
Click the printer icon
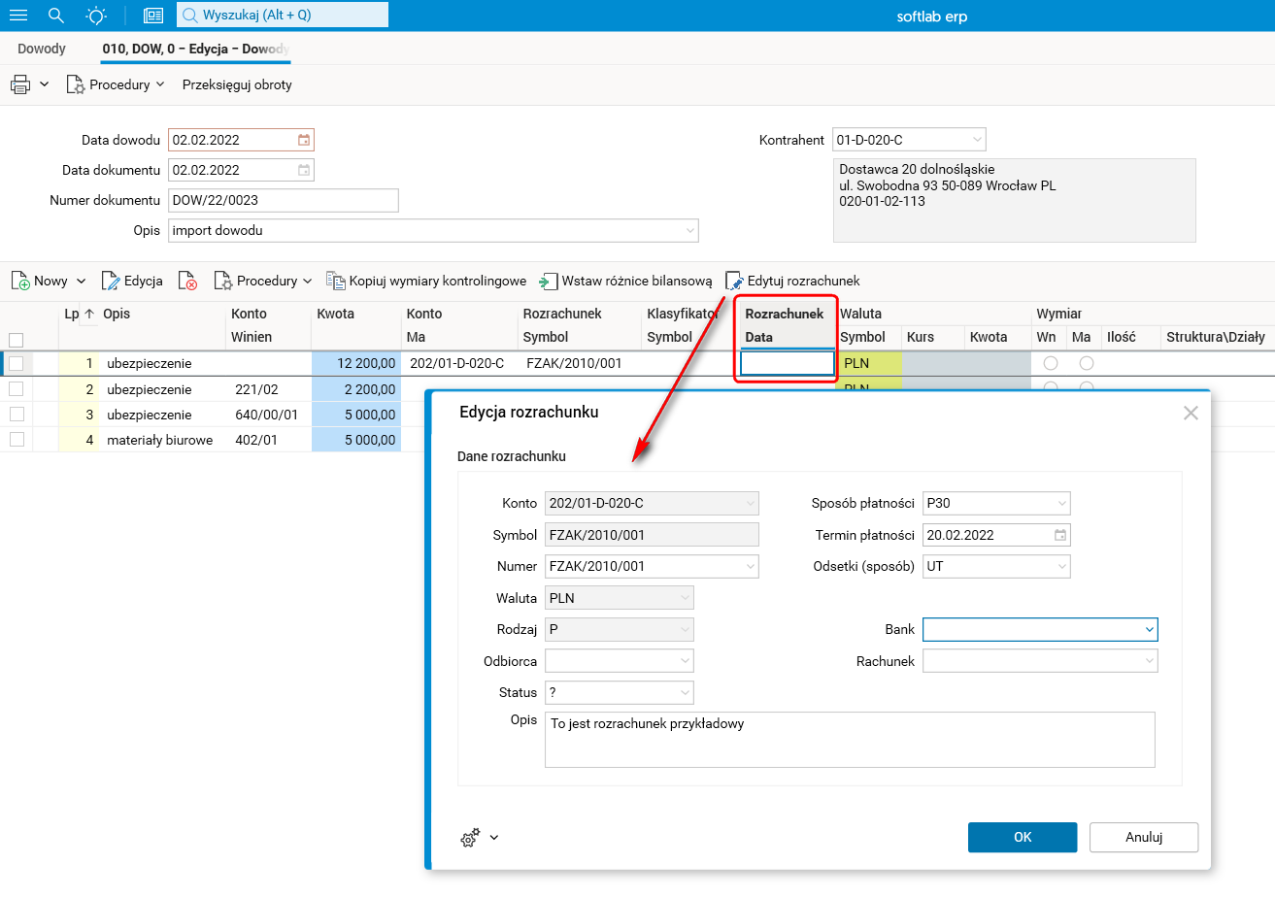tap(20, 84)
